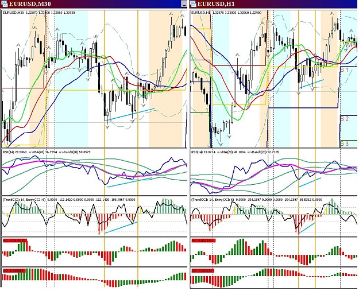The width and height of the screenshot is (359, 291).
Task: Click the EURUSD,M30 window chart icon
Action: pos(5,3)
